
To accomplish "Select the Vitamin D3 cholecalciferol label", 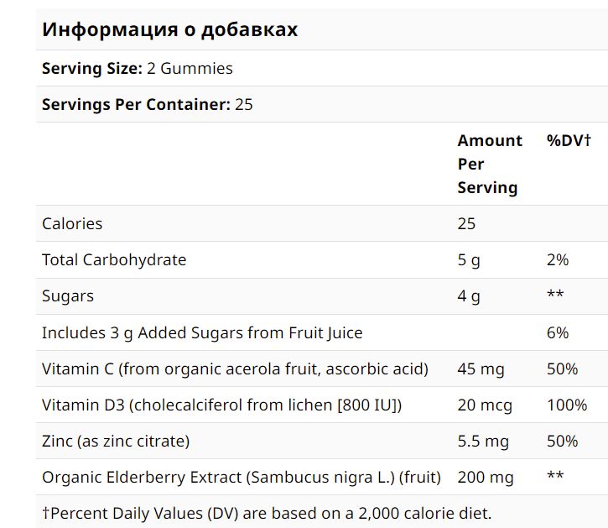I will click(222, 405).
